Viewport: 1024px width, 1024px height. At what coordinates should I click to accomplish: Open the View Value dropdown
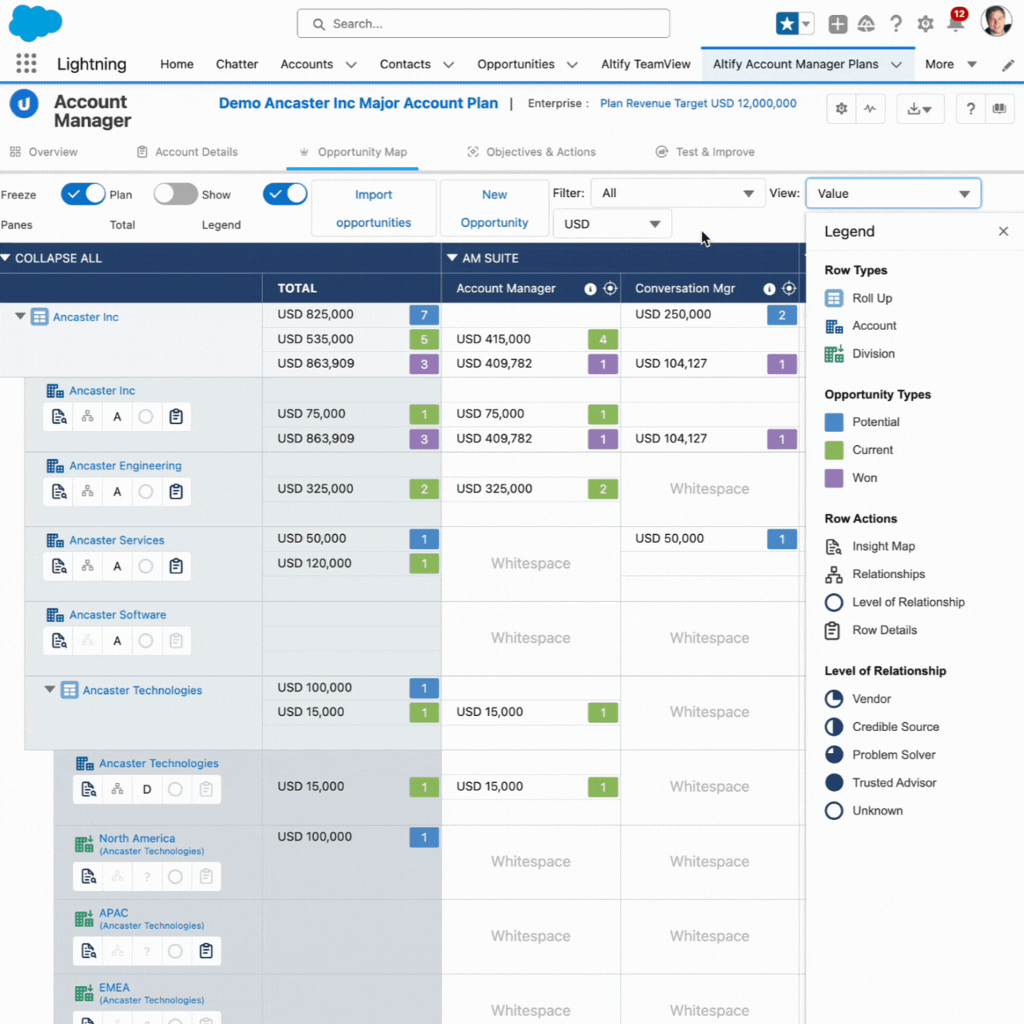pos(893,193)
